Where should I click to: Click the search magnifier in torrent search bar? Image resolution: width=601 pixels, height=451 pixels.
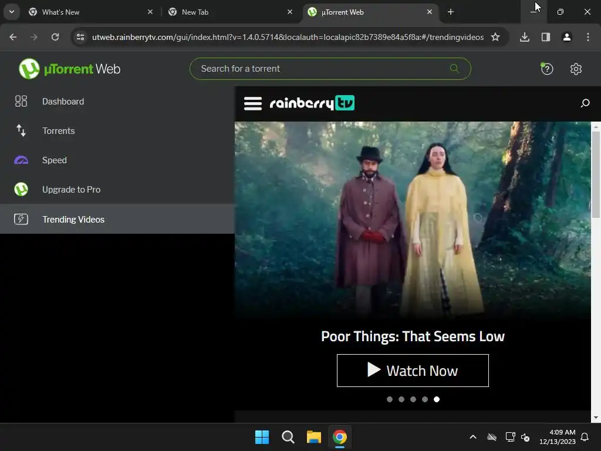pyautogui.click(x=454, y=69)
